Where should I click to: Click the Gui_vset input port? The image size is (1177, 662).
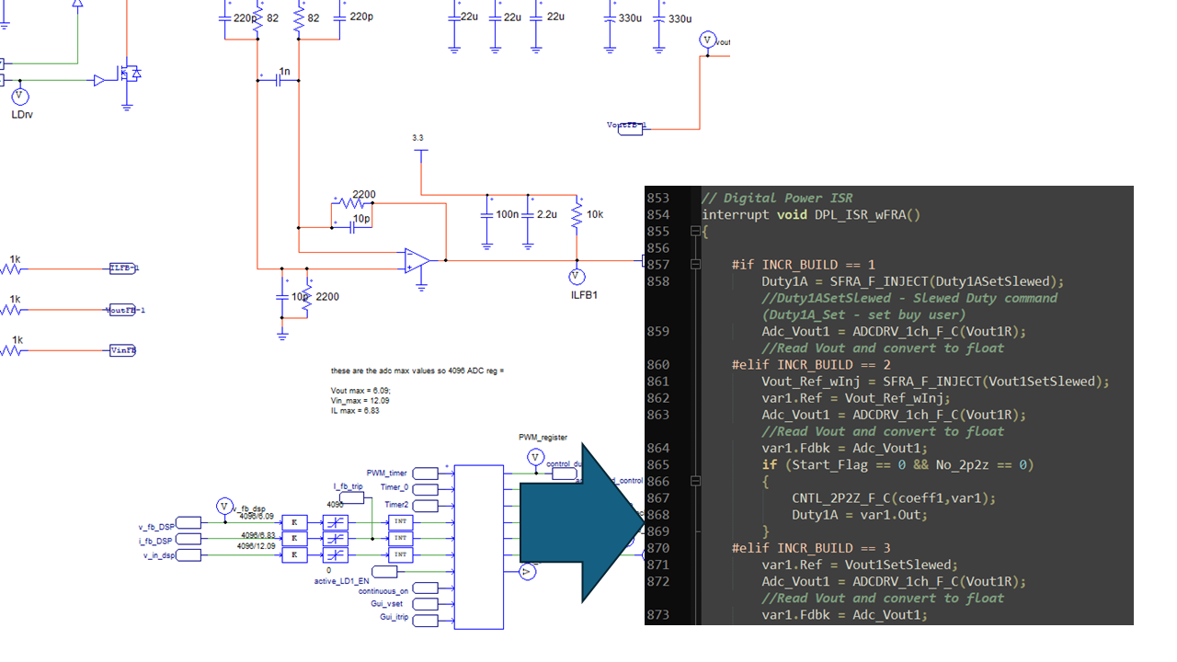[x=425, y=604]
